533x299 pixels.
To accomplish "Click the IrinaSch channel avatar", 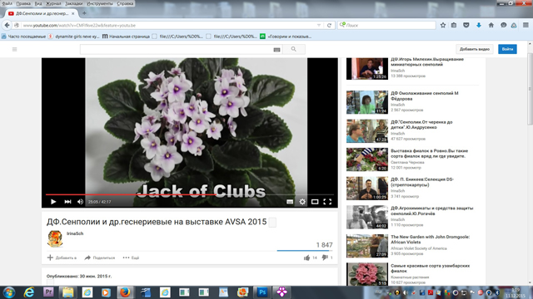I will [x=55, y=239].
